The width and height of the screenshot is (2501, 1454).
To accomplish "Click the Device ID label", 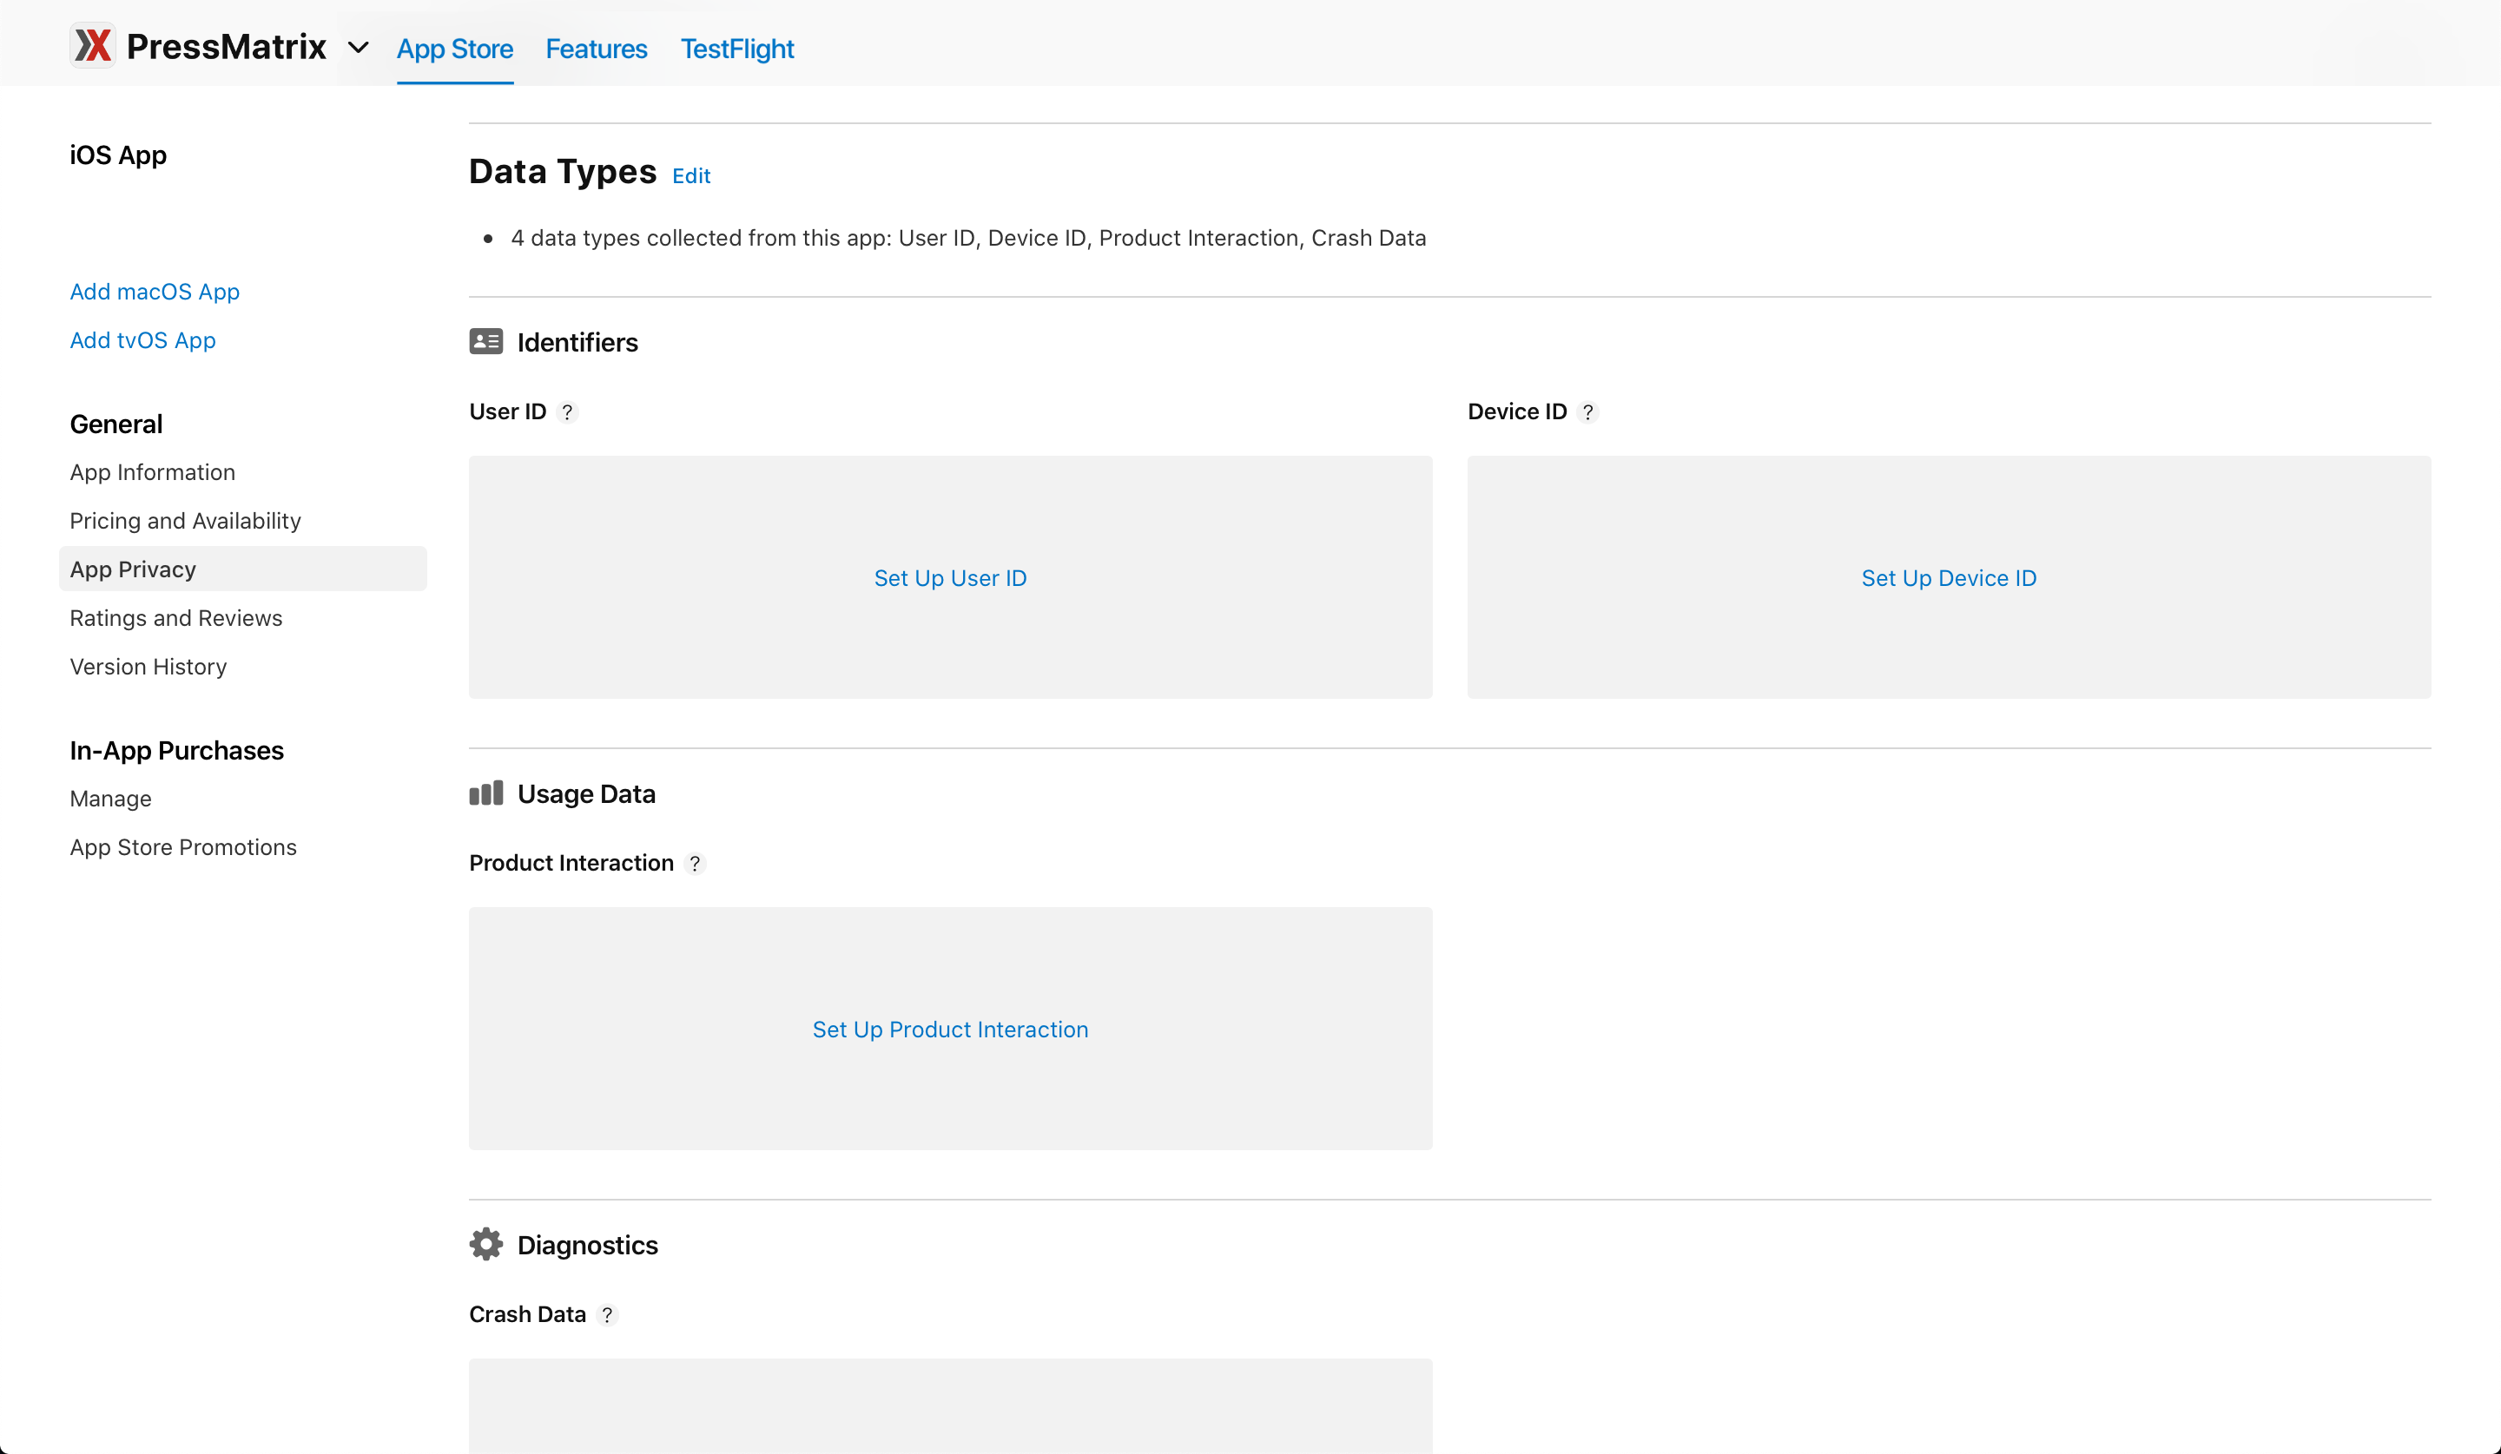I will click(x=1517, y=411).
